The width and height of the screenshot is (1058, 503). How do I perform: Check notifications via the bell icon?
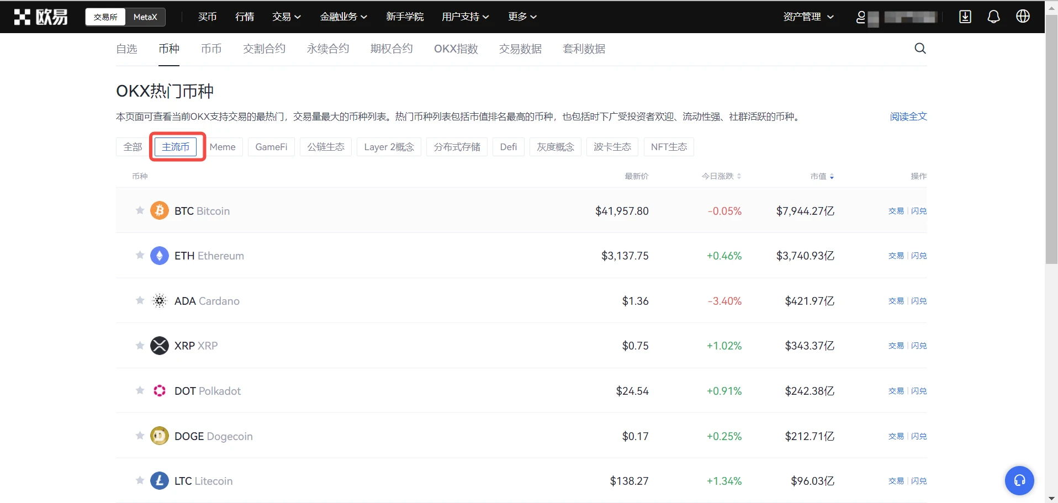[x=993, y=17]
